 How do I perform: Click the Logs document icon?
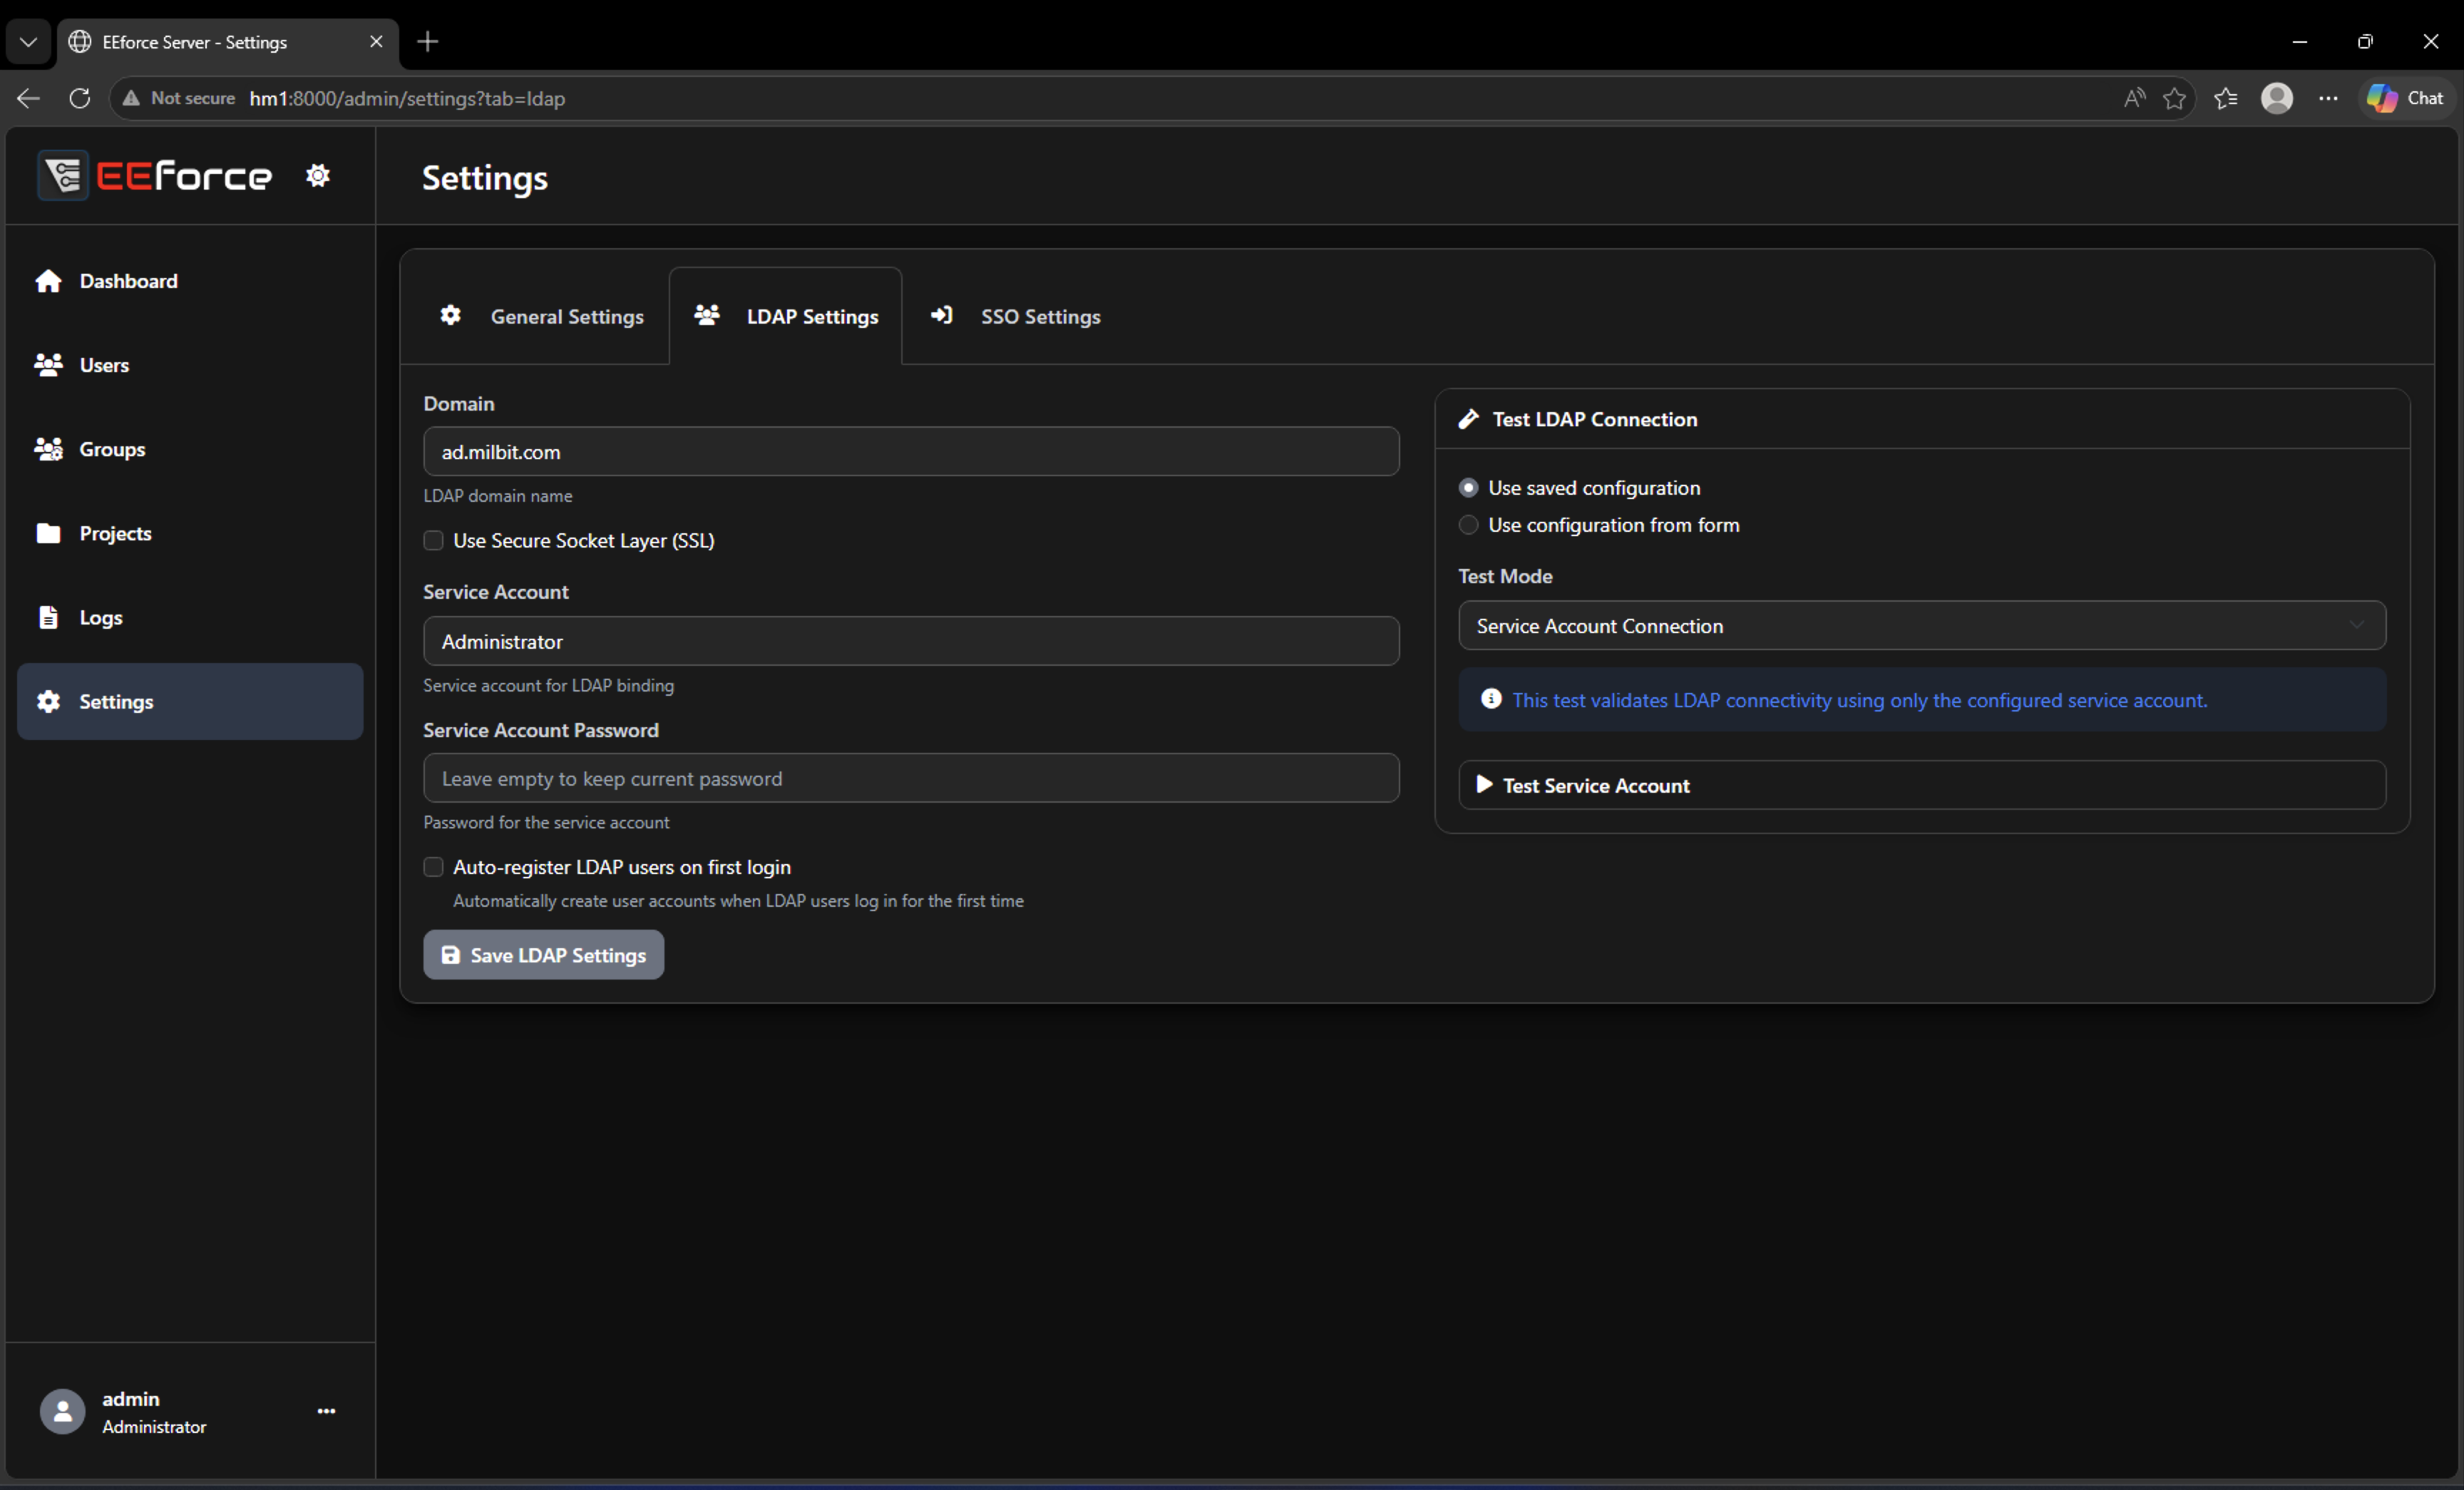point(48,617)
